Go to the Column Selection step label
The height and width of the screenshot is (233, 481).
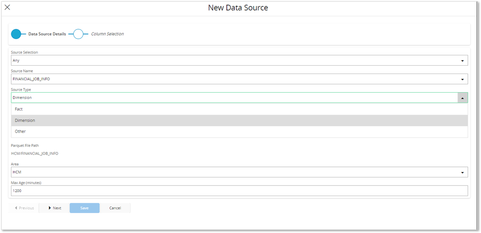click(x=107, y=34)
